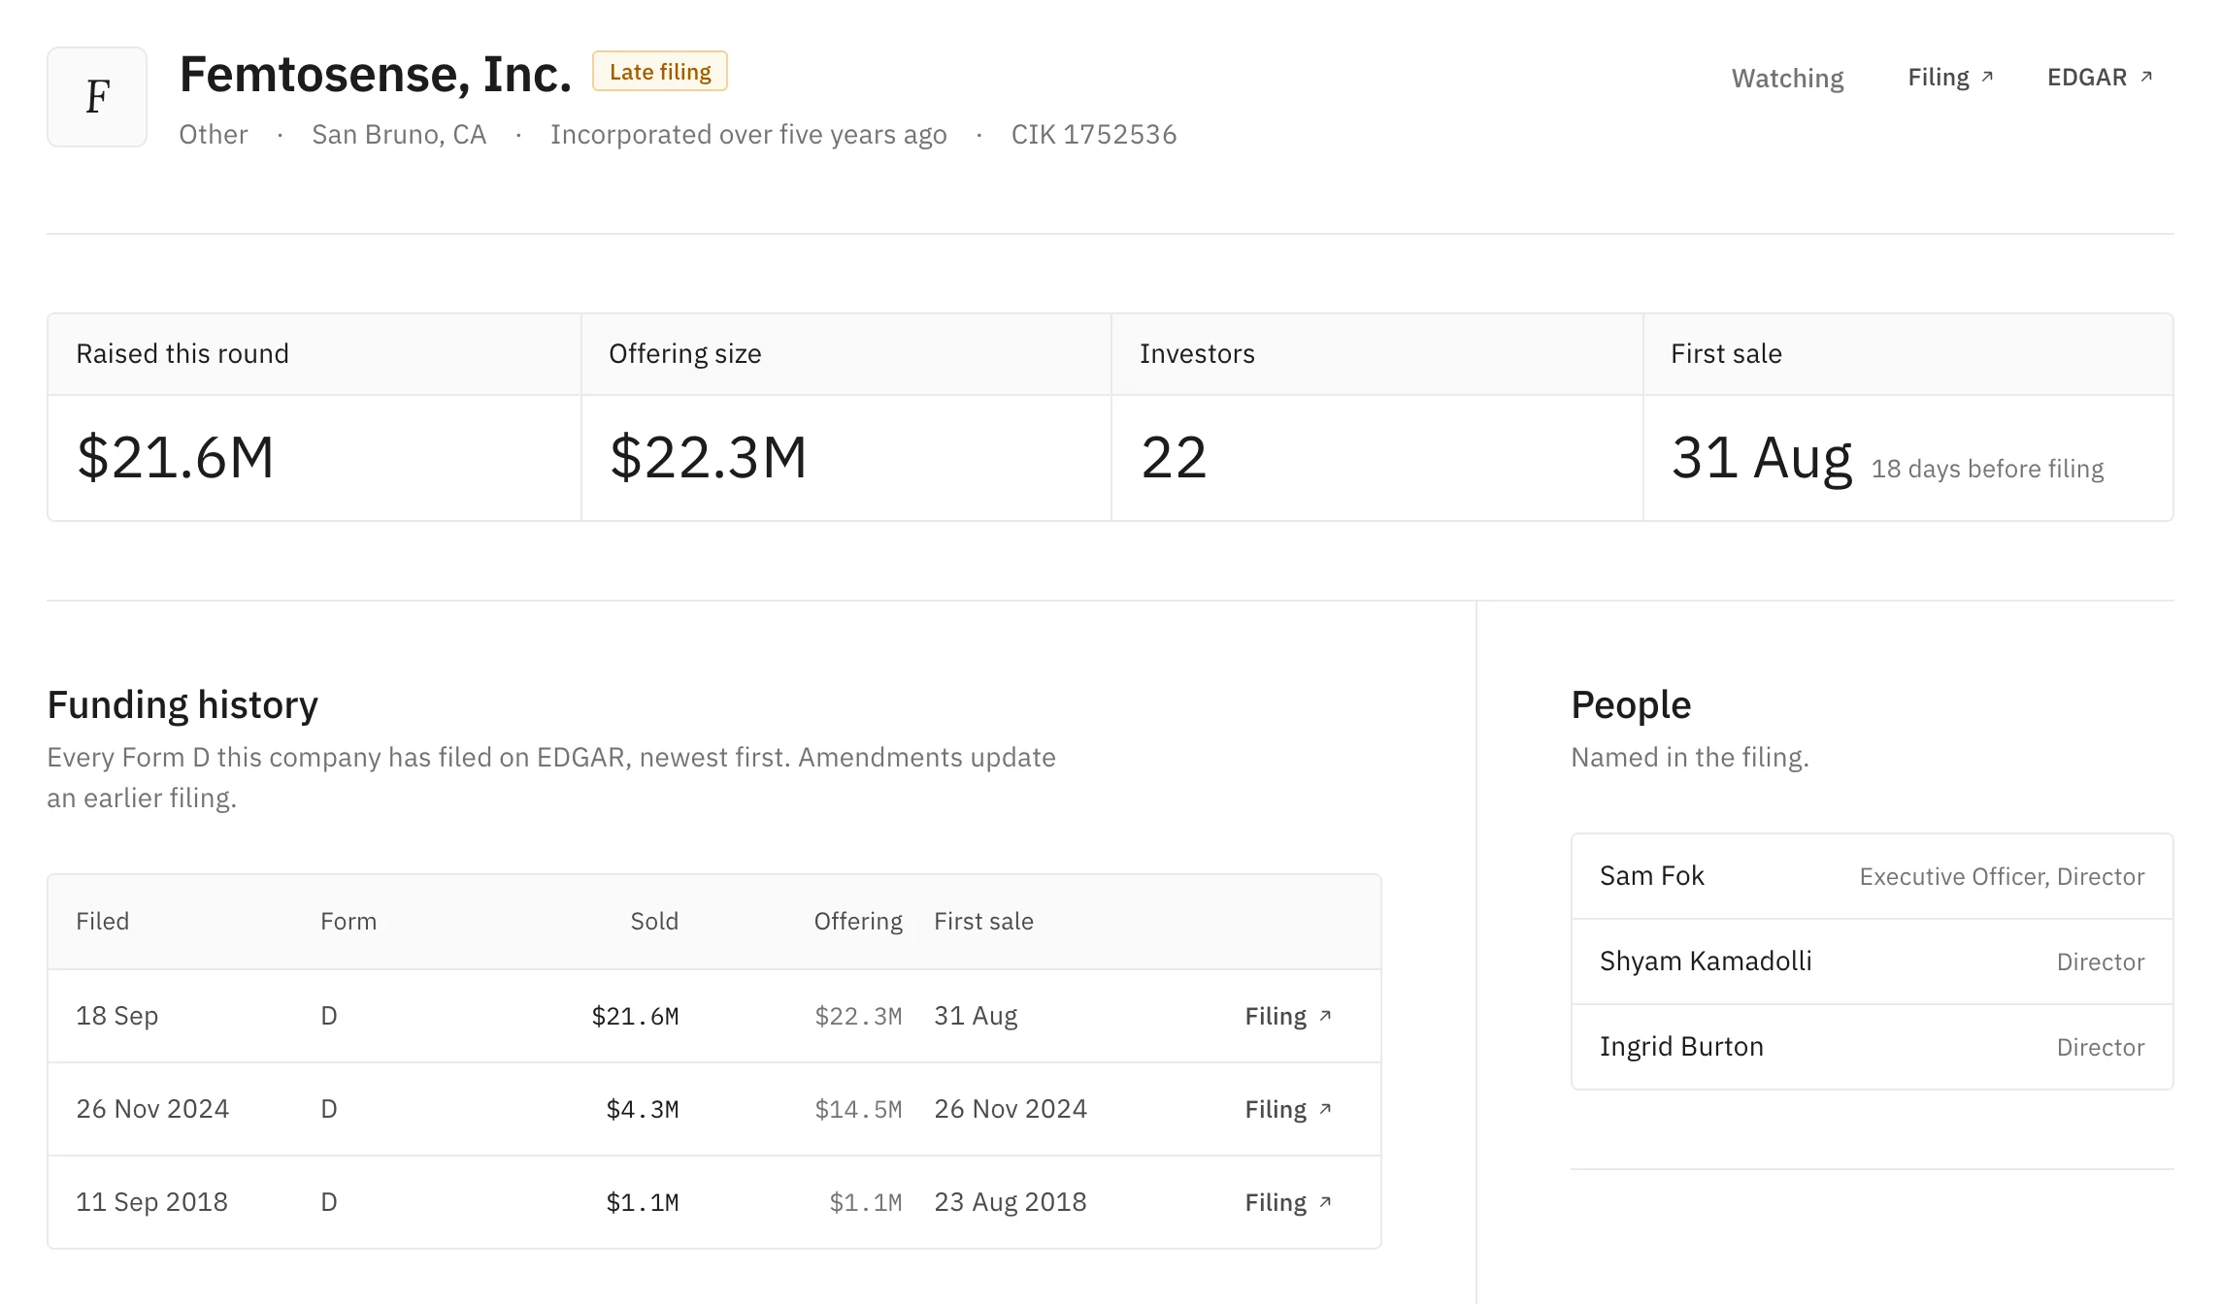Screen dimensions: 2221x1304
Task: Click the '23 Aug 2018' first sale cell
Action: (1011, 1202)
